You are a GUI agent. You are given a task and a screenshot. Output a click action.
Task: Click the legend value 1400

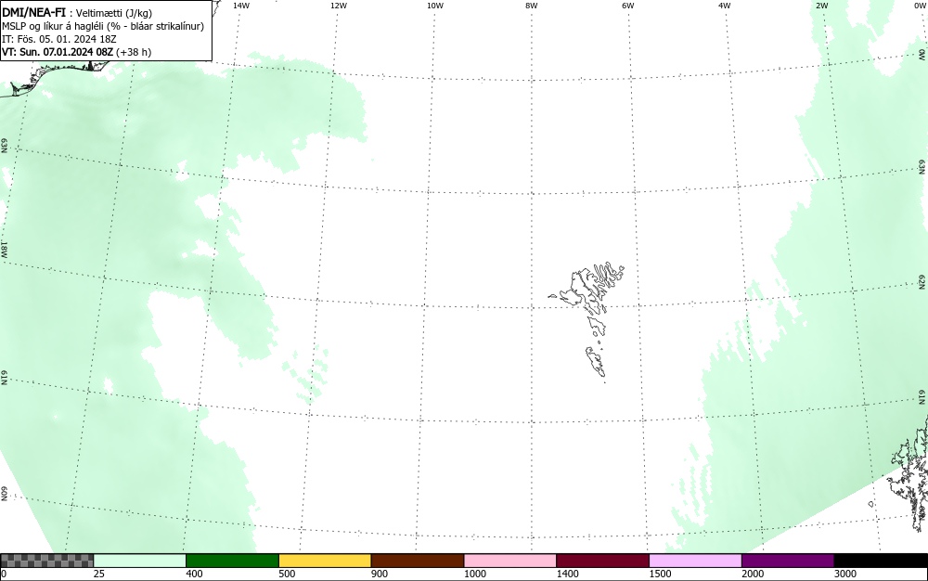pos(568,574)
